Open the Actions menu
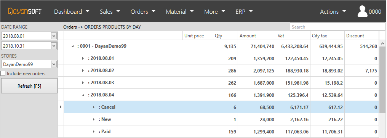Screen dimensions: 387x138 click(x=333, y=11)
